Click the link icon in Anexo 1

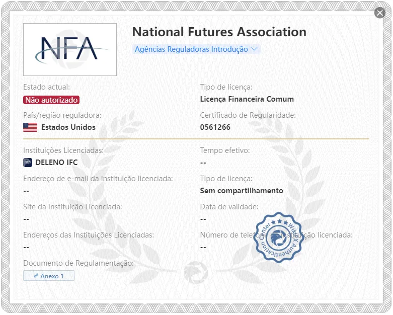[x=36, y=276]
